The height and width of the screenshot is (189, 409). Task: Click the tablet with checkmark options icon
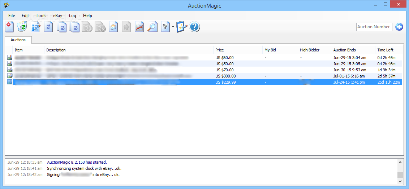click(x=181, y=27)
